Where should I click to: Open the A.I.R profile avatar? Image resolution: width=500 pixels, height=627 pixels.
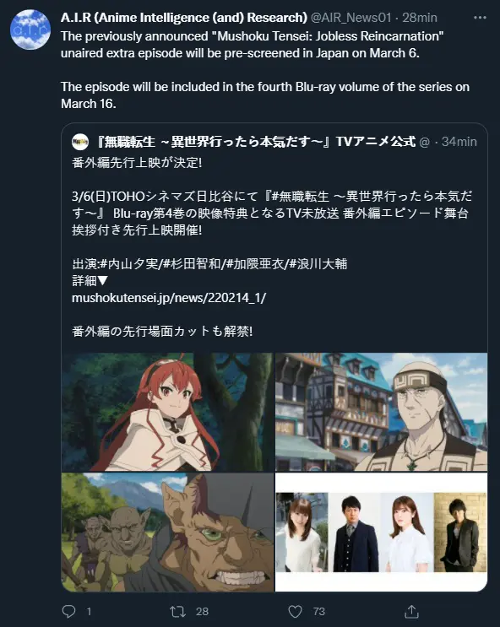(30, 30)
